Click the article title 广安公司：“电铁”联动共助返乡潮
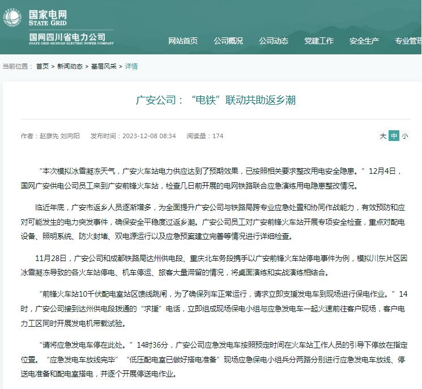Image resolution: width=422 pixels, height=389 pixels. point(216,100)
